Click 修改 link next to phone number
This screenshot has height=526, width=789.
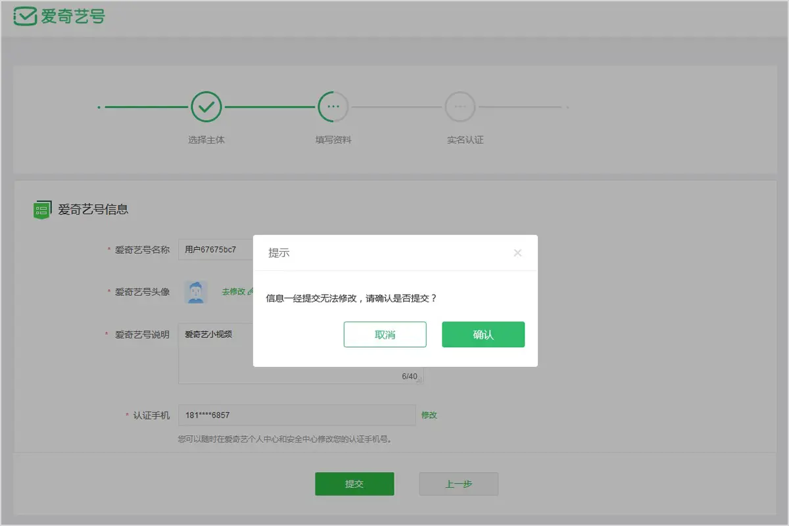click(x=429, y=415)
